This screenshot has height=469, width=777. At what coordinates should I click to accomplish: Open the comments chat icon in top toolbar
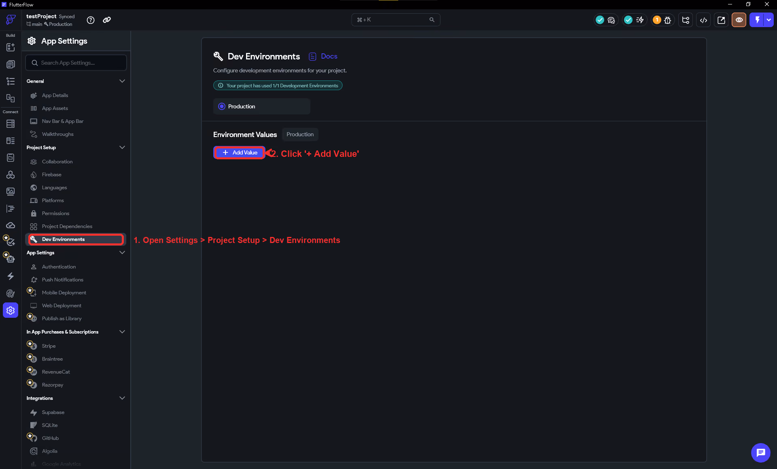[x=611, y=20]
